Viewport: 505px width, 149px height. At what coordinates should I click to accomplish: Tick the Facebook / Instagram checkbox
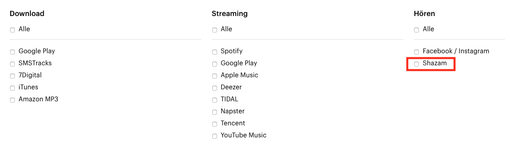tap(416, 52)
